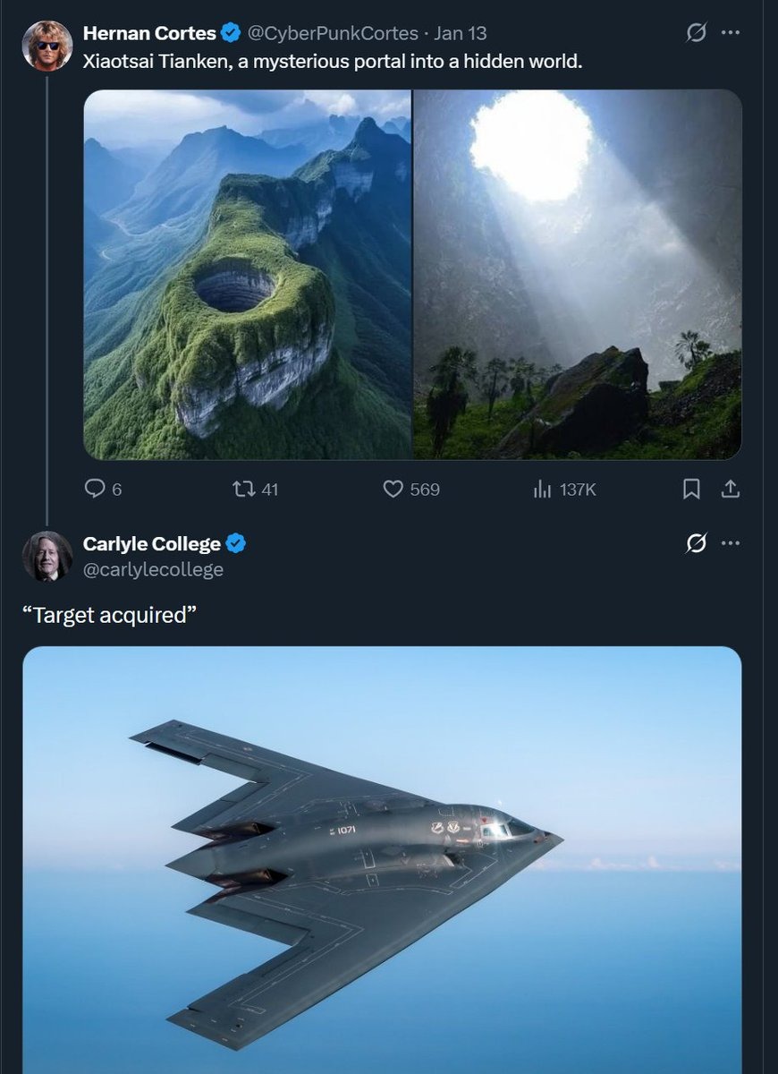Open Grok analysis on Carlyle College's tweet
The image size is (778, 1074).
698,543
